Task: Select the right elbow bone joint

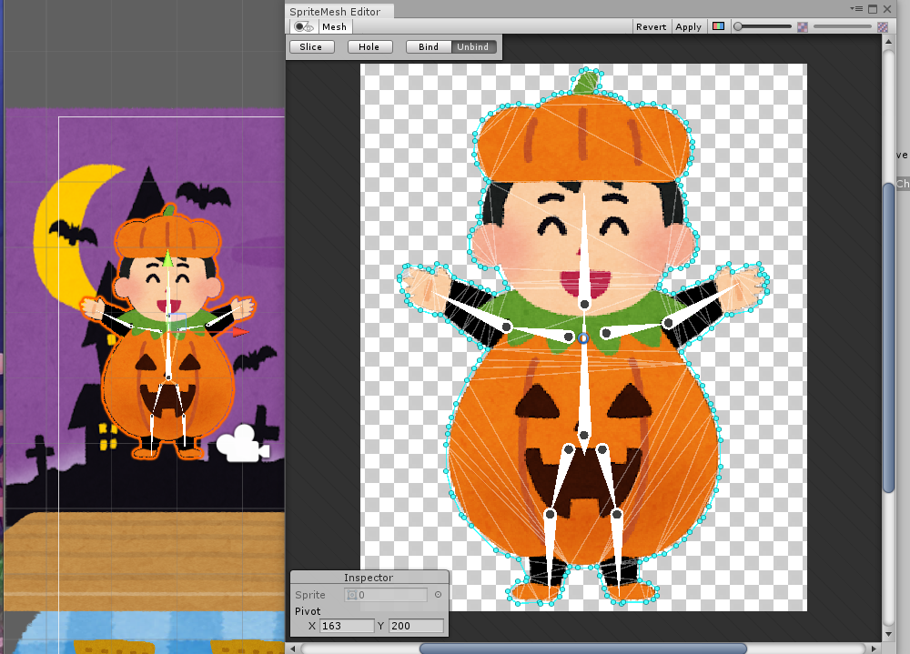Action: (x=668, y=323)
